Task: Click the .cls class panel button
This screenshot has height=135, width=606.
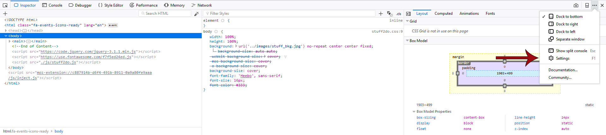Action: click(399, 14)
